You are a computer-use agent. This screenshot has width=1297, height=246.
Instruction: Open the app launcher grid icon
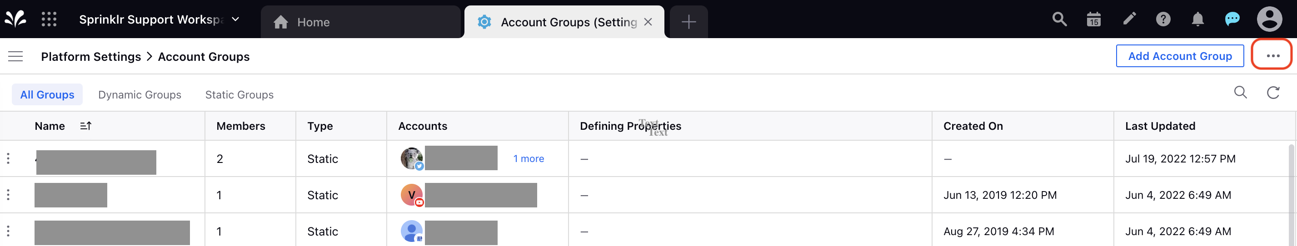tap(49, 20)
